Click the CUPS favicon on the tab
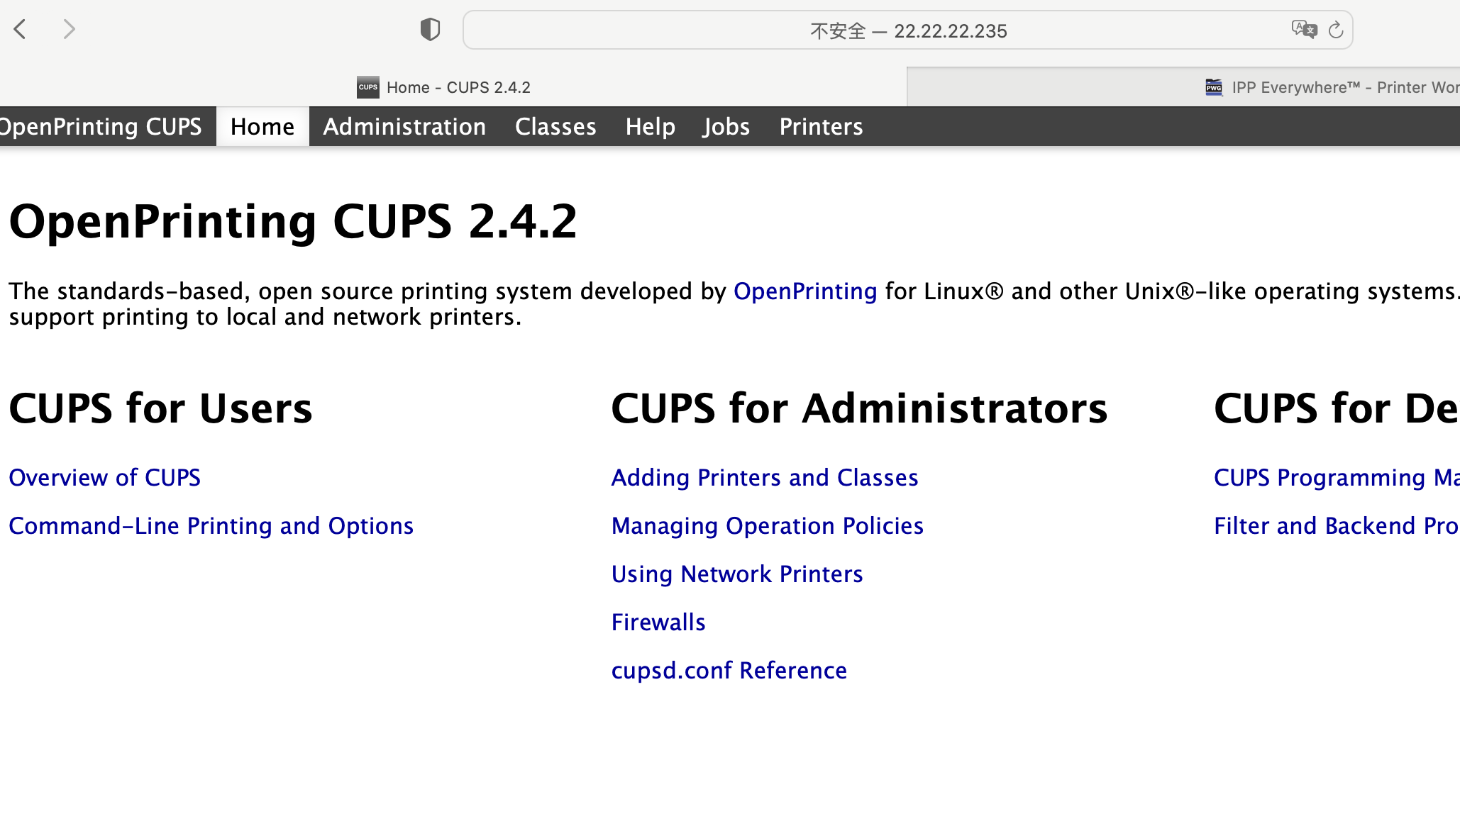Screen dimensions: 1460x821 pyautogui.click(x=367, y=87)
